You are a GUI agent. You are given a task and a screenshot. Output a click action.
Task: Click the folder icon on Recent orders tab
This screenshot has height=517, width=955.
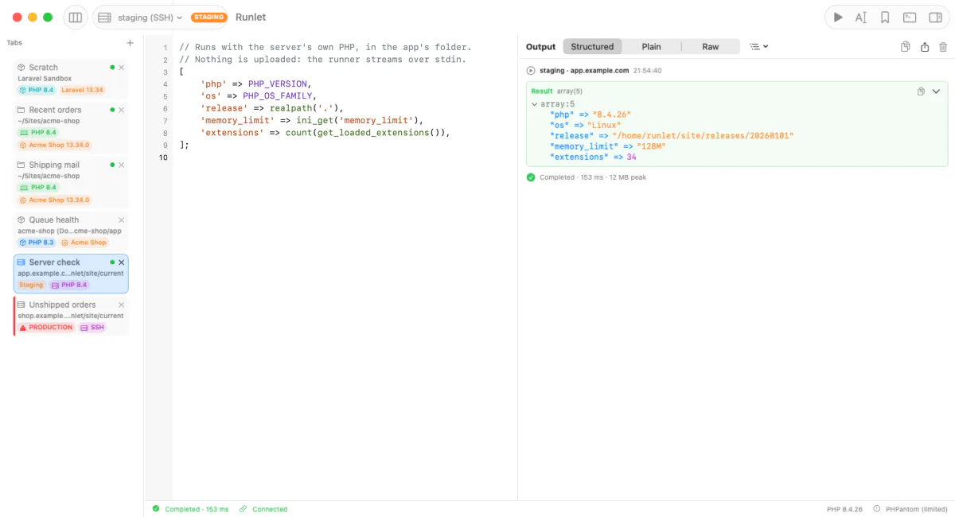21,110
